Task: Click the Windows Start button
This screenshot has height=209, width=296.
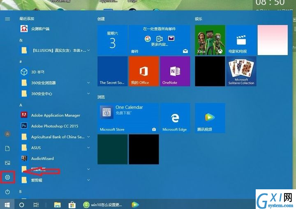Action: click(7, 204)
